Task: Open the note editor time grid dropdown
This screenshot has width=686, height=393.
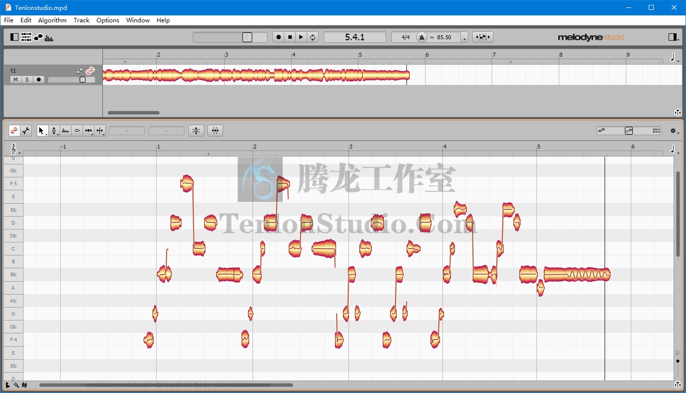Action: (x=674, y=149)
